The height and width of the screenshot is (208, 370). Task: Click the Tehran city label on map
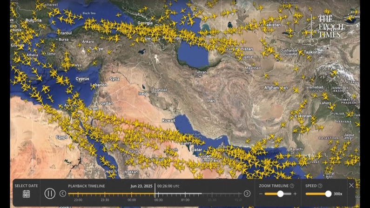click(x=201, y=72)
